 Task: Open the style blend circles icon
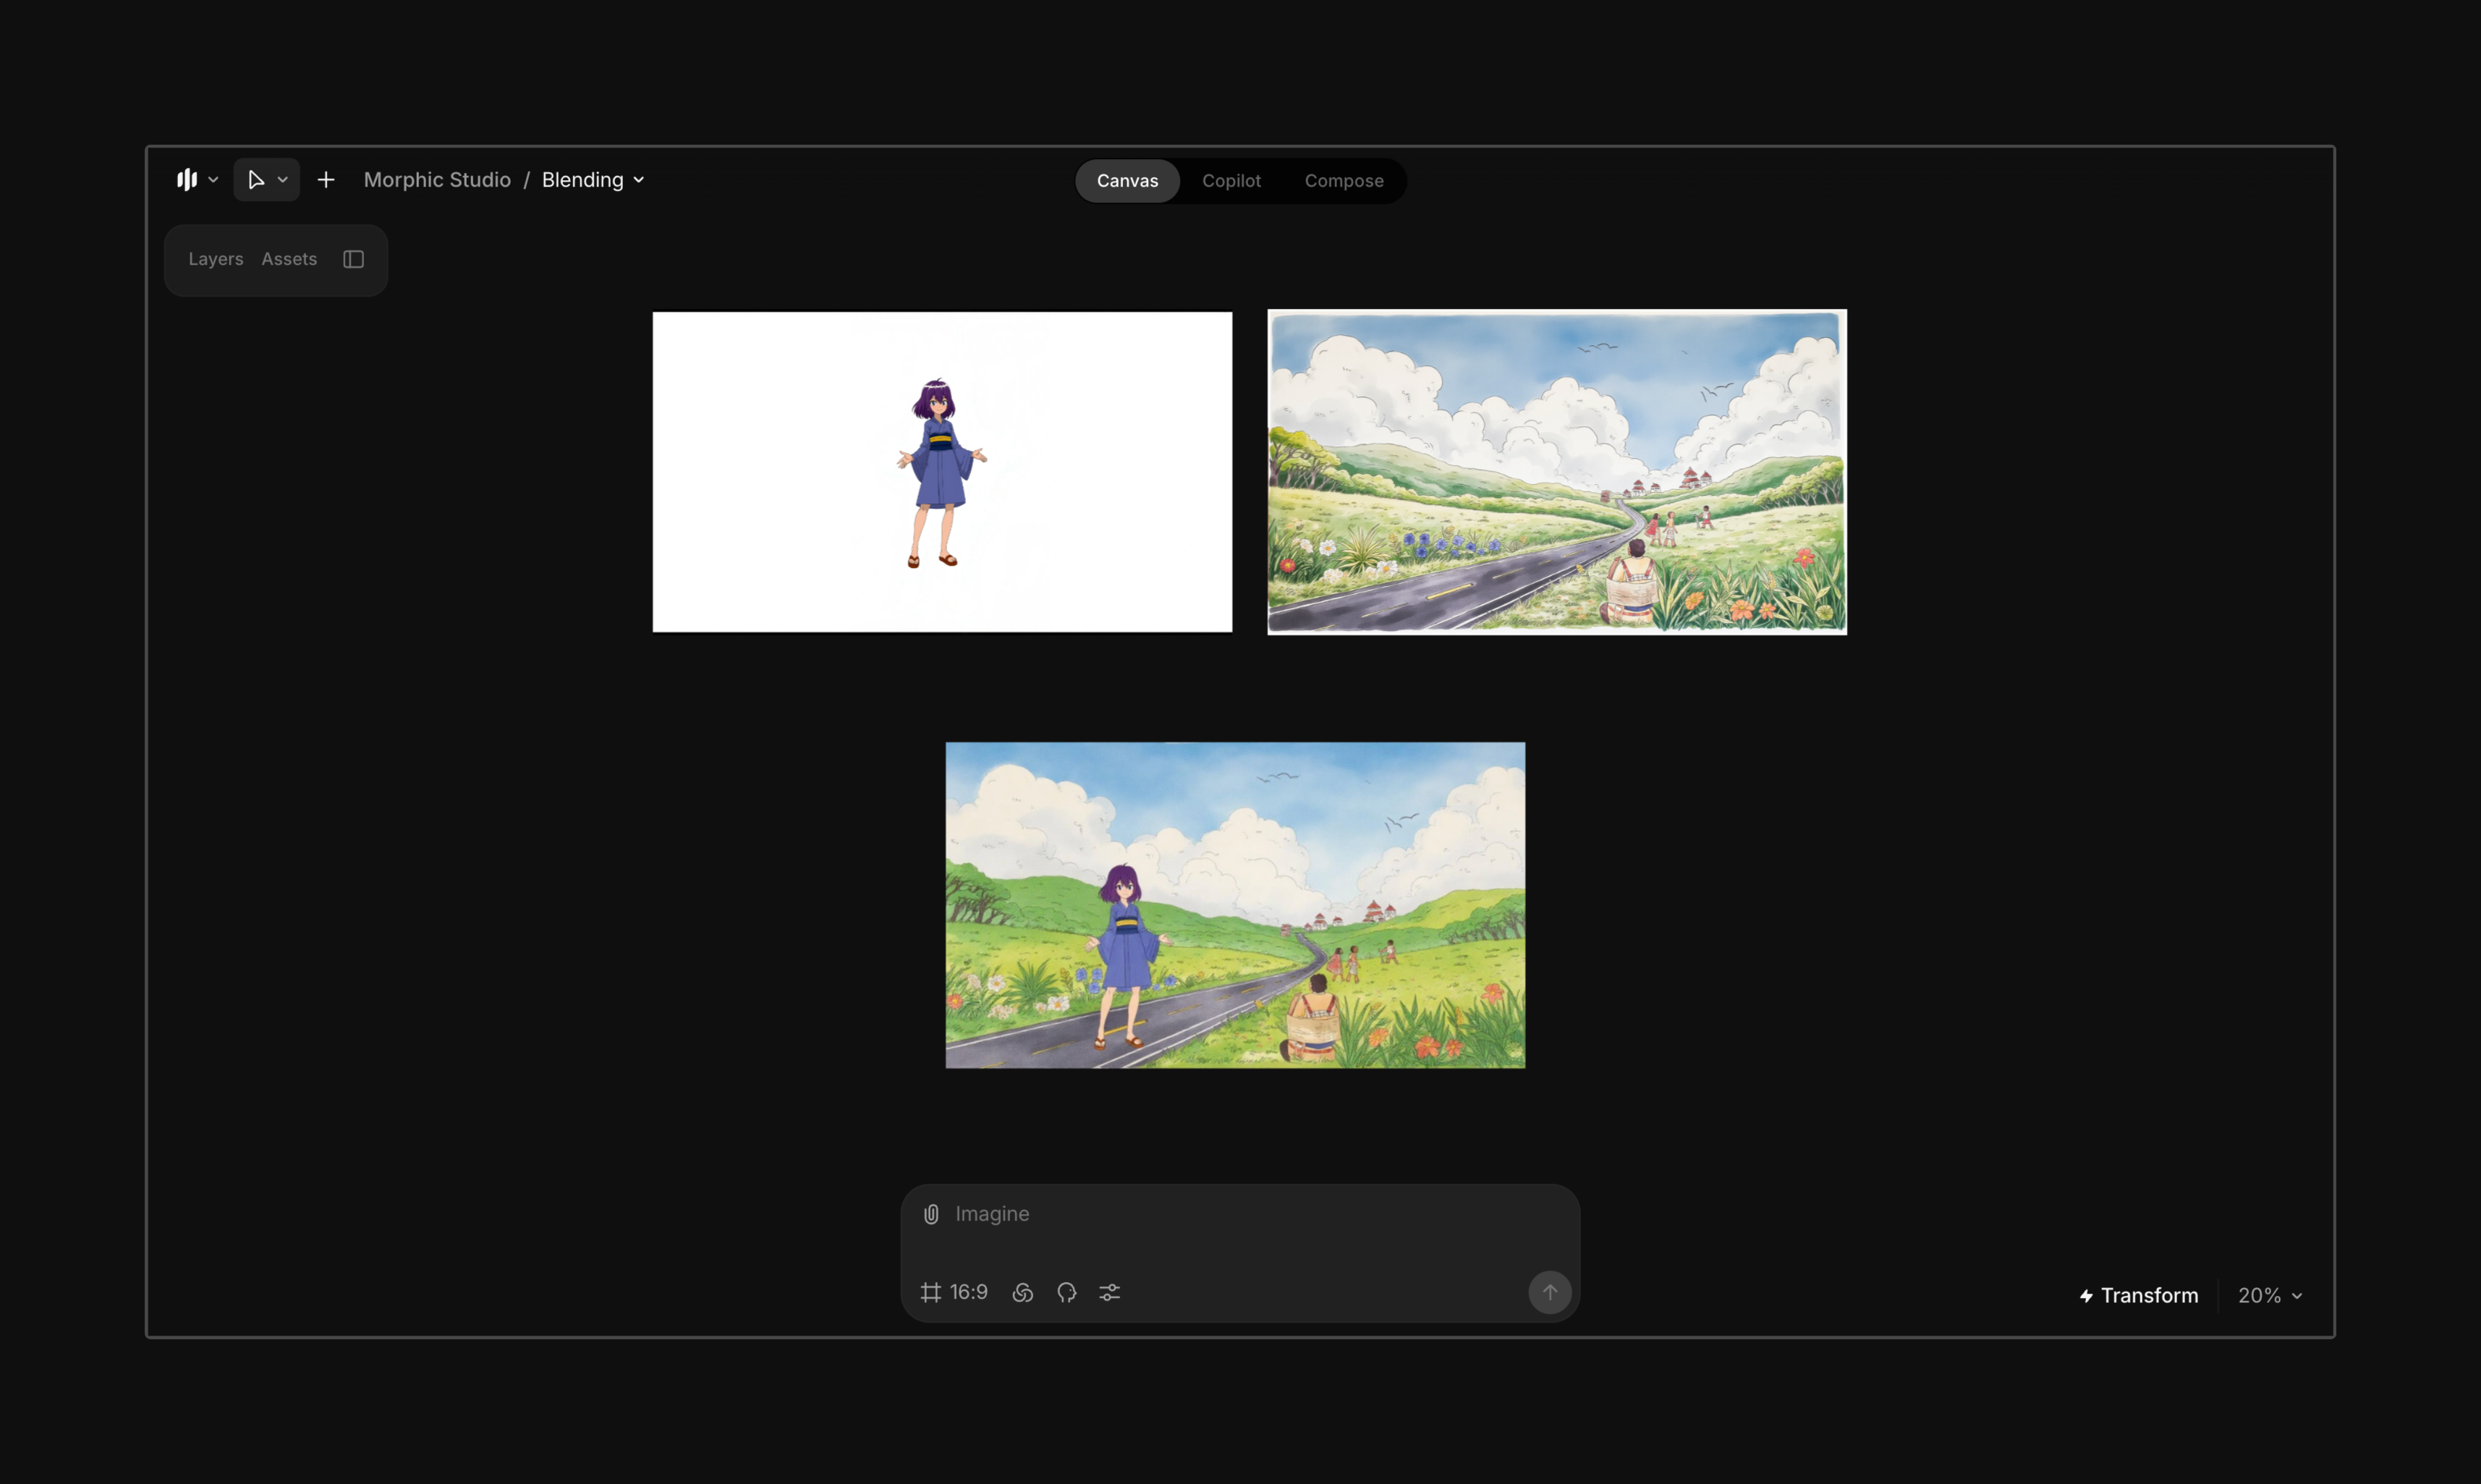point(1022,1293)
